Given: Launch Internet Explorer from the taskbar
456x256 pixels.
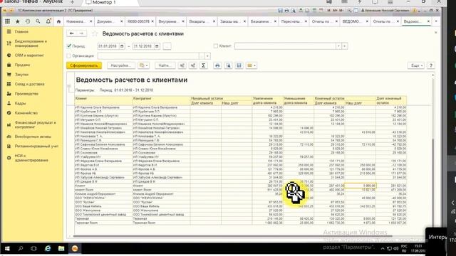Looking at the screenshot, I should click(x=48, y=248).
